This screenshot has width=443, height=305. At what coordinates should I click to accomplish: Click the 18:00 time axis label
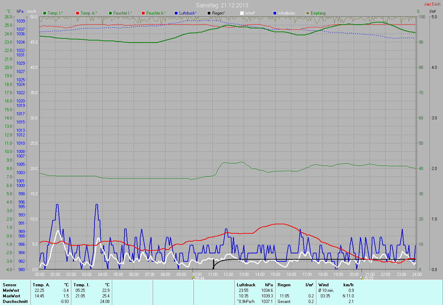tap(323, 274)
